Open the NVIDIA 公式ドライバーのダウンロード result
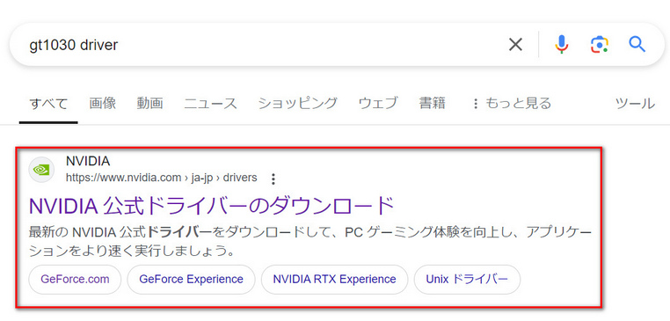 (211, 206)
